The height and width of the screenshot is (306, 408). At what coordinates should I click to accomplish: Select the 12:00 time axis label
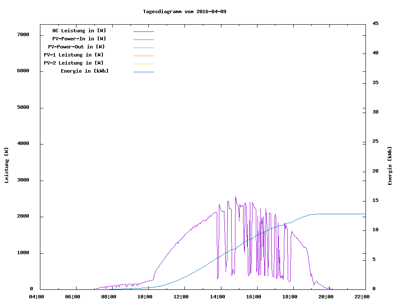[181, 297]
